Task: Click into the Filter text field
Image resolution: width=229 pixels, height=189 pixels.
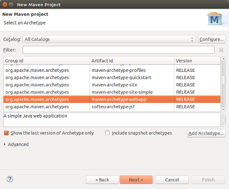Action: (118, 50)
